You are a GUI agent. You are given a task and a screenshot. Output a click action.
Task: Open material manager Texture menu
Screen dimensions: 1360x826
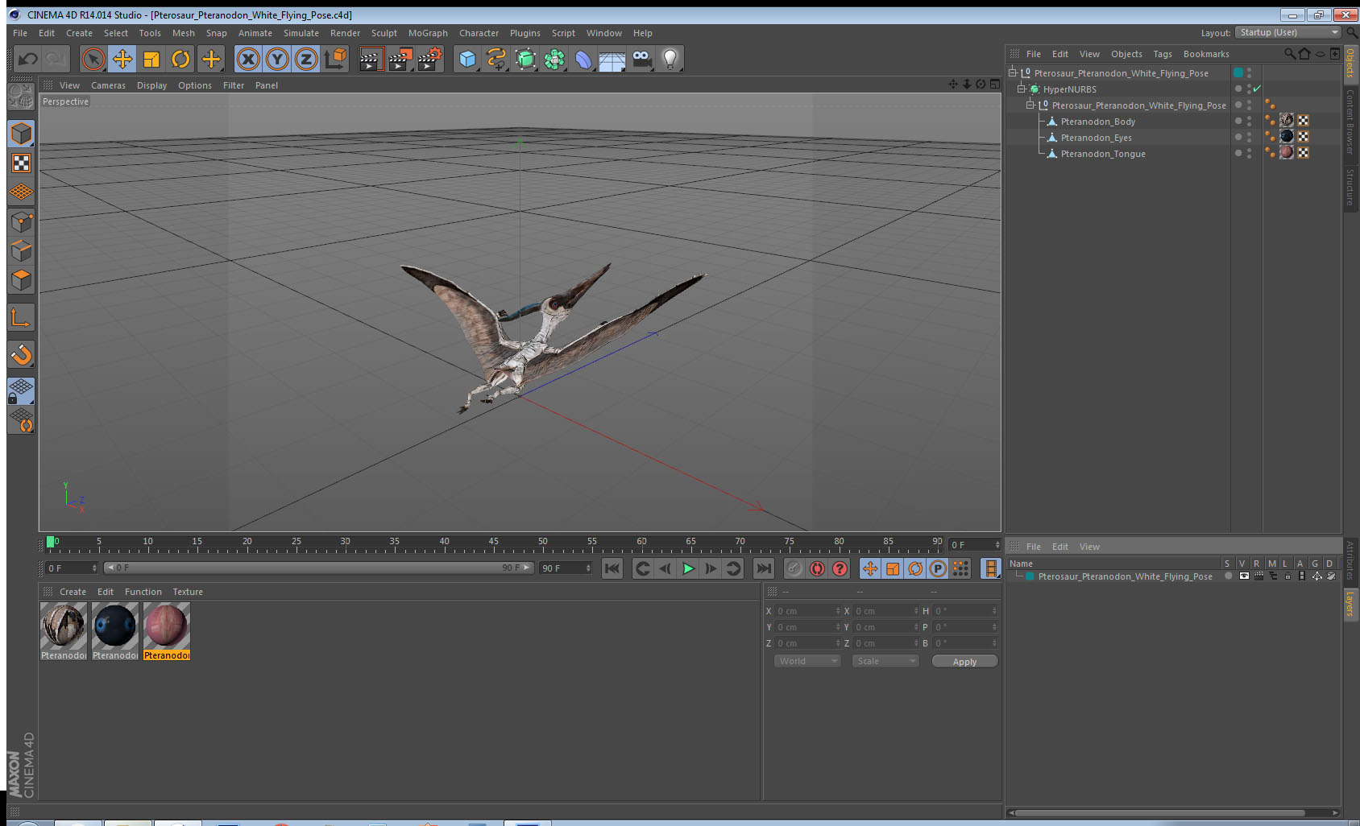coord(188,592)
